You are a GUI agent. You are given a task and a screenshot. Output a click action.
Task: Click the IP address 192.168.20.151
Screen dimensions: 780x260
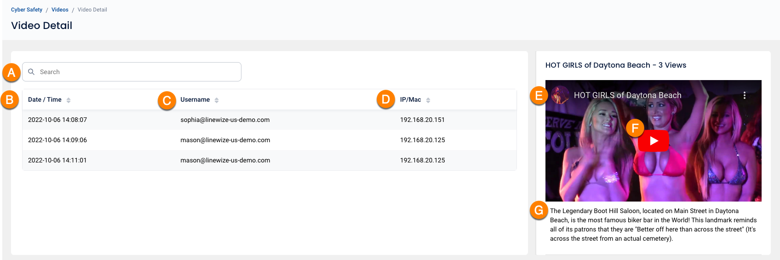422,120
